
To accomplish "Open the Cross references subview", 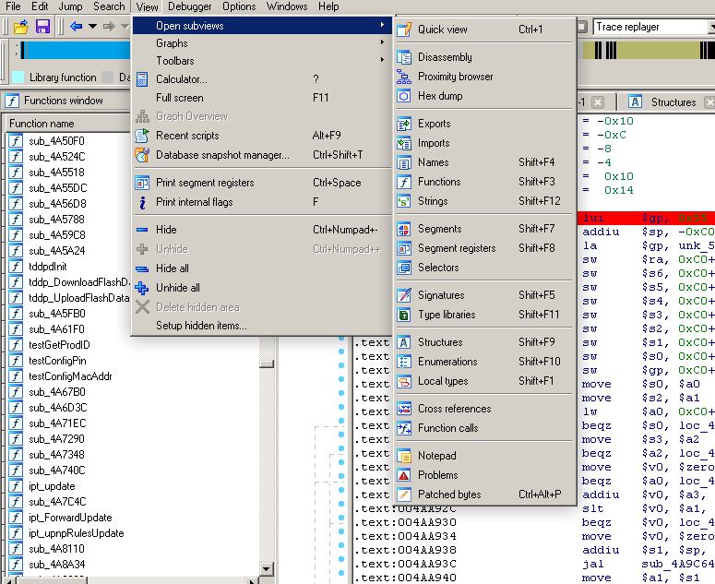I will [x=484, y=409].
